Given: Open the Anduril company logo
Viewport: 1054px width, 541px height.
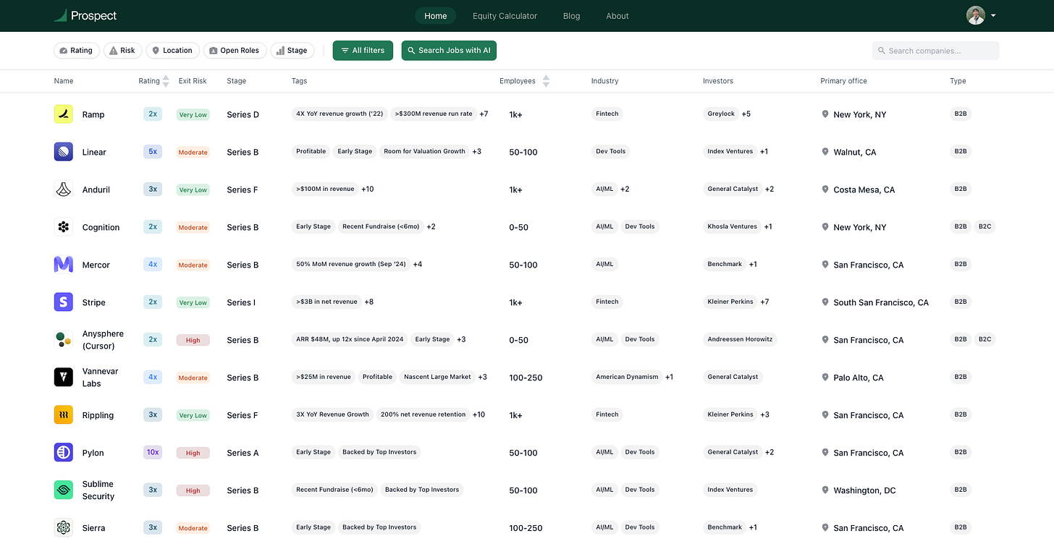Looking at the screenshot, I should 64,189.
